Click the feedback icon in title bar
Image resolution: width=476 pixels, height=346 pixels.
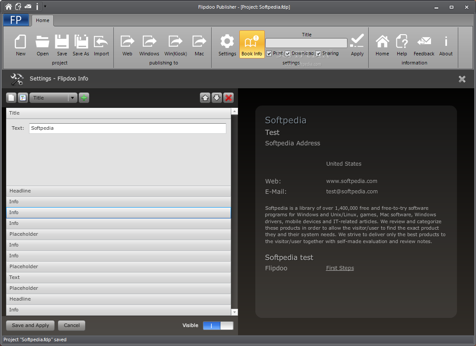(28, 6)
